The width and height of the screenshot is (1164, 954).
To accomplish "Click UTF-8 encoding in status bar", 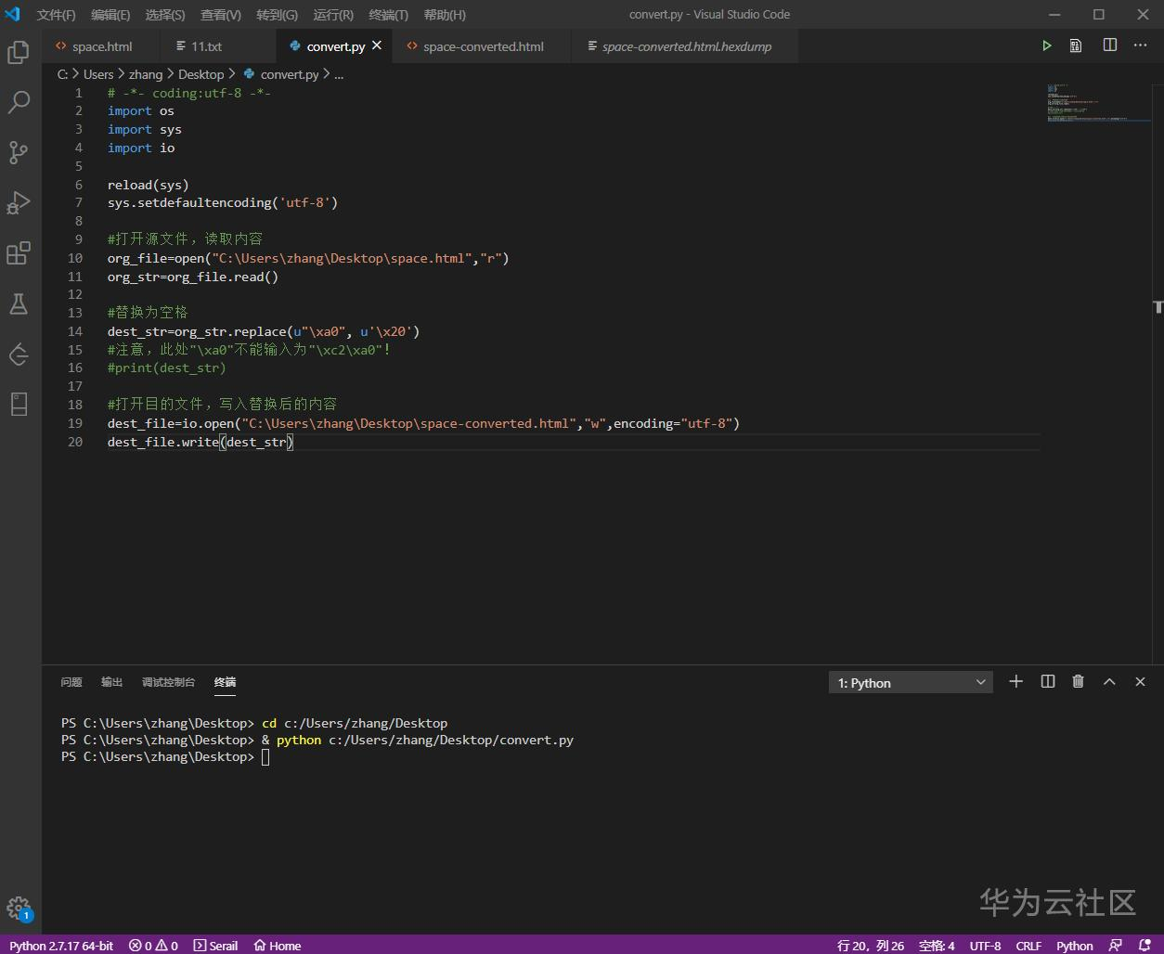I will click(x=985, y=946).
